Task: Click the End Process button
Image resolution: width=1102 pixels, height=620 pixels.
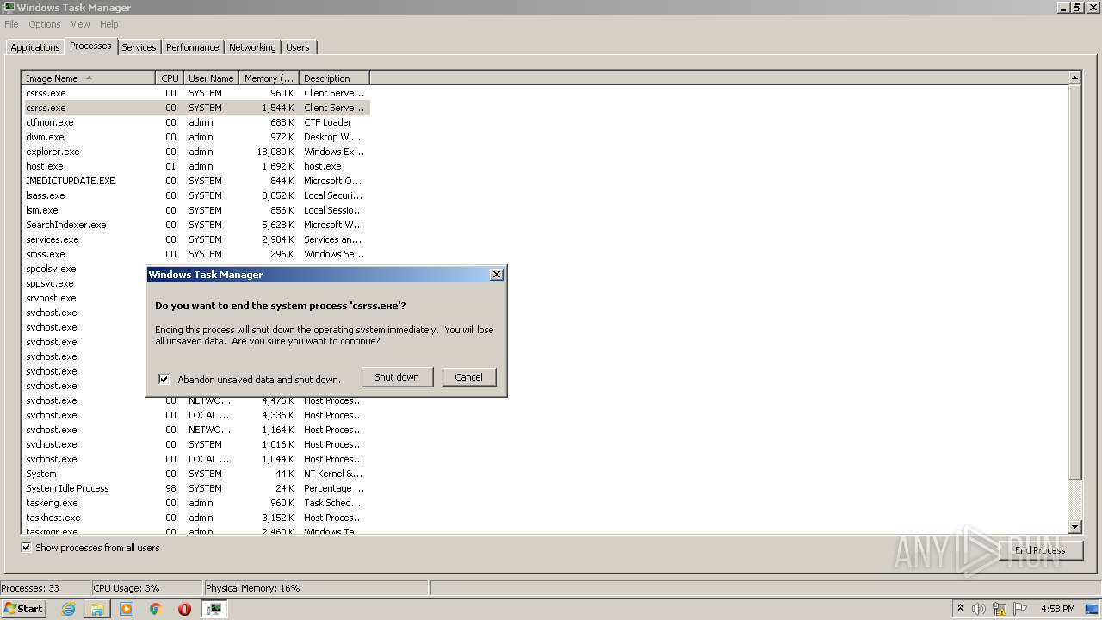Action: pyautogui.click(x=1040, y=549)
